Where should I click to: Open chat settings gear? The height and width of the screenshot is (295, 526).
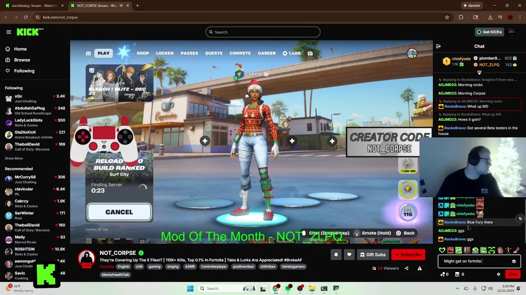[x=498, y=275]
